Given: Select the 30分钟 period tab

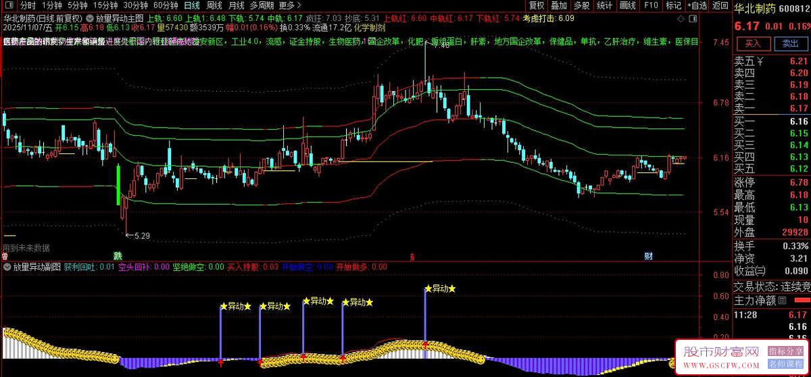Looking at the screenshot, I should click(x=135, y=5).
